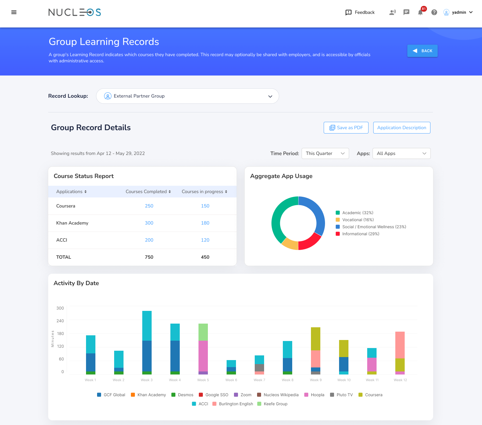Toggle Zoom series in chart legend
Screen dimensions: 482x425
click(243, 395)
